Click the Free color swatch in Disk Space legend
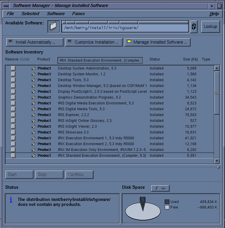This screenshot has height=228, width=225. pos(167,207)
